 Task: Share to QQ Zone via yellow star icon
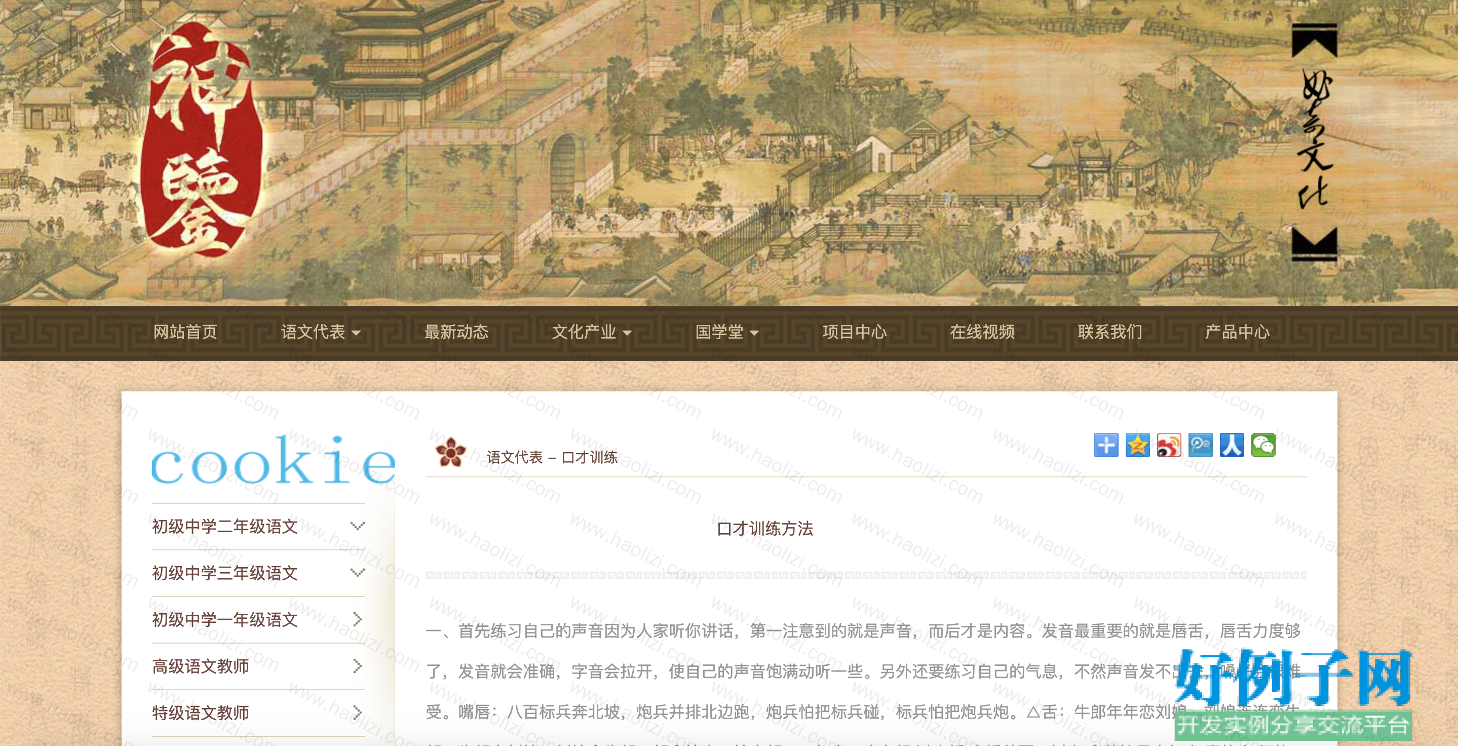point(1138,445)
